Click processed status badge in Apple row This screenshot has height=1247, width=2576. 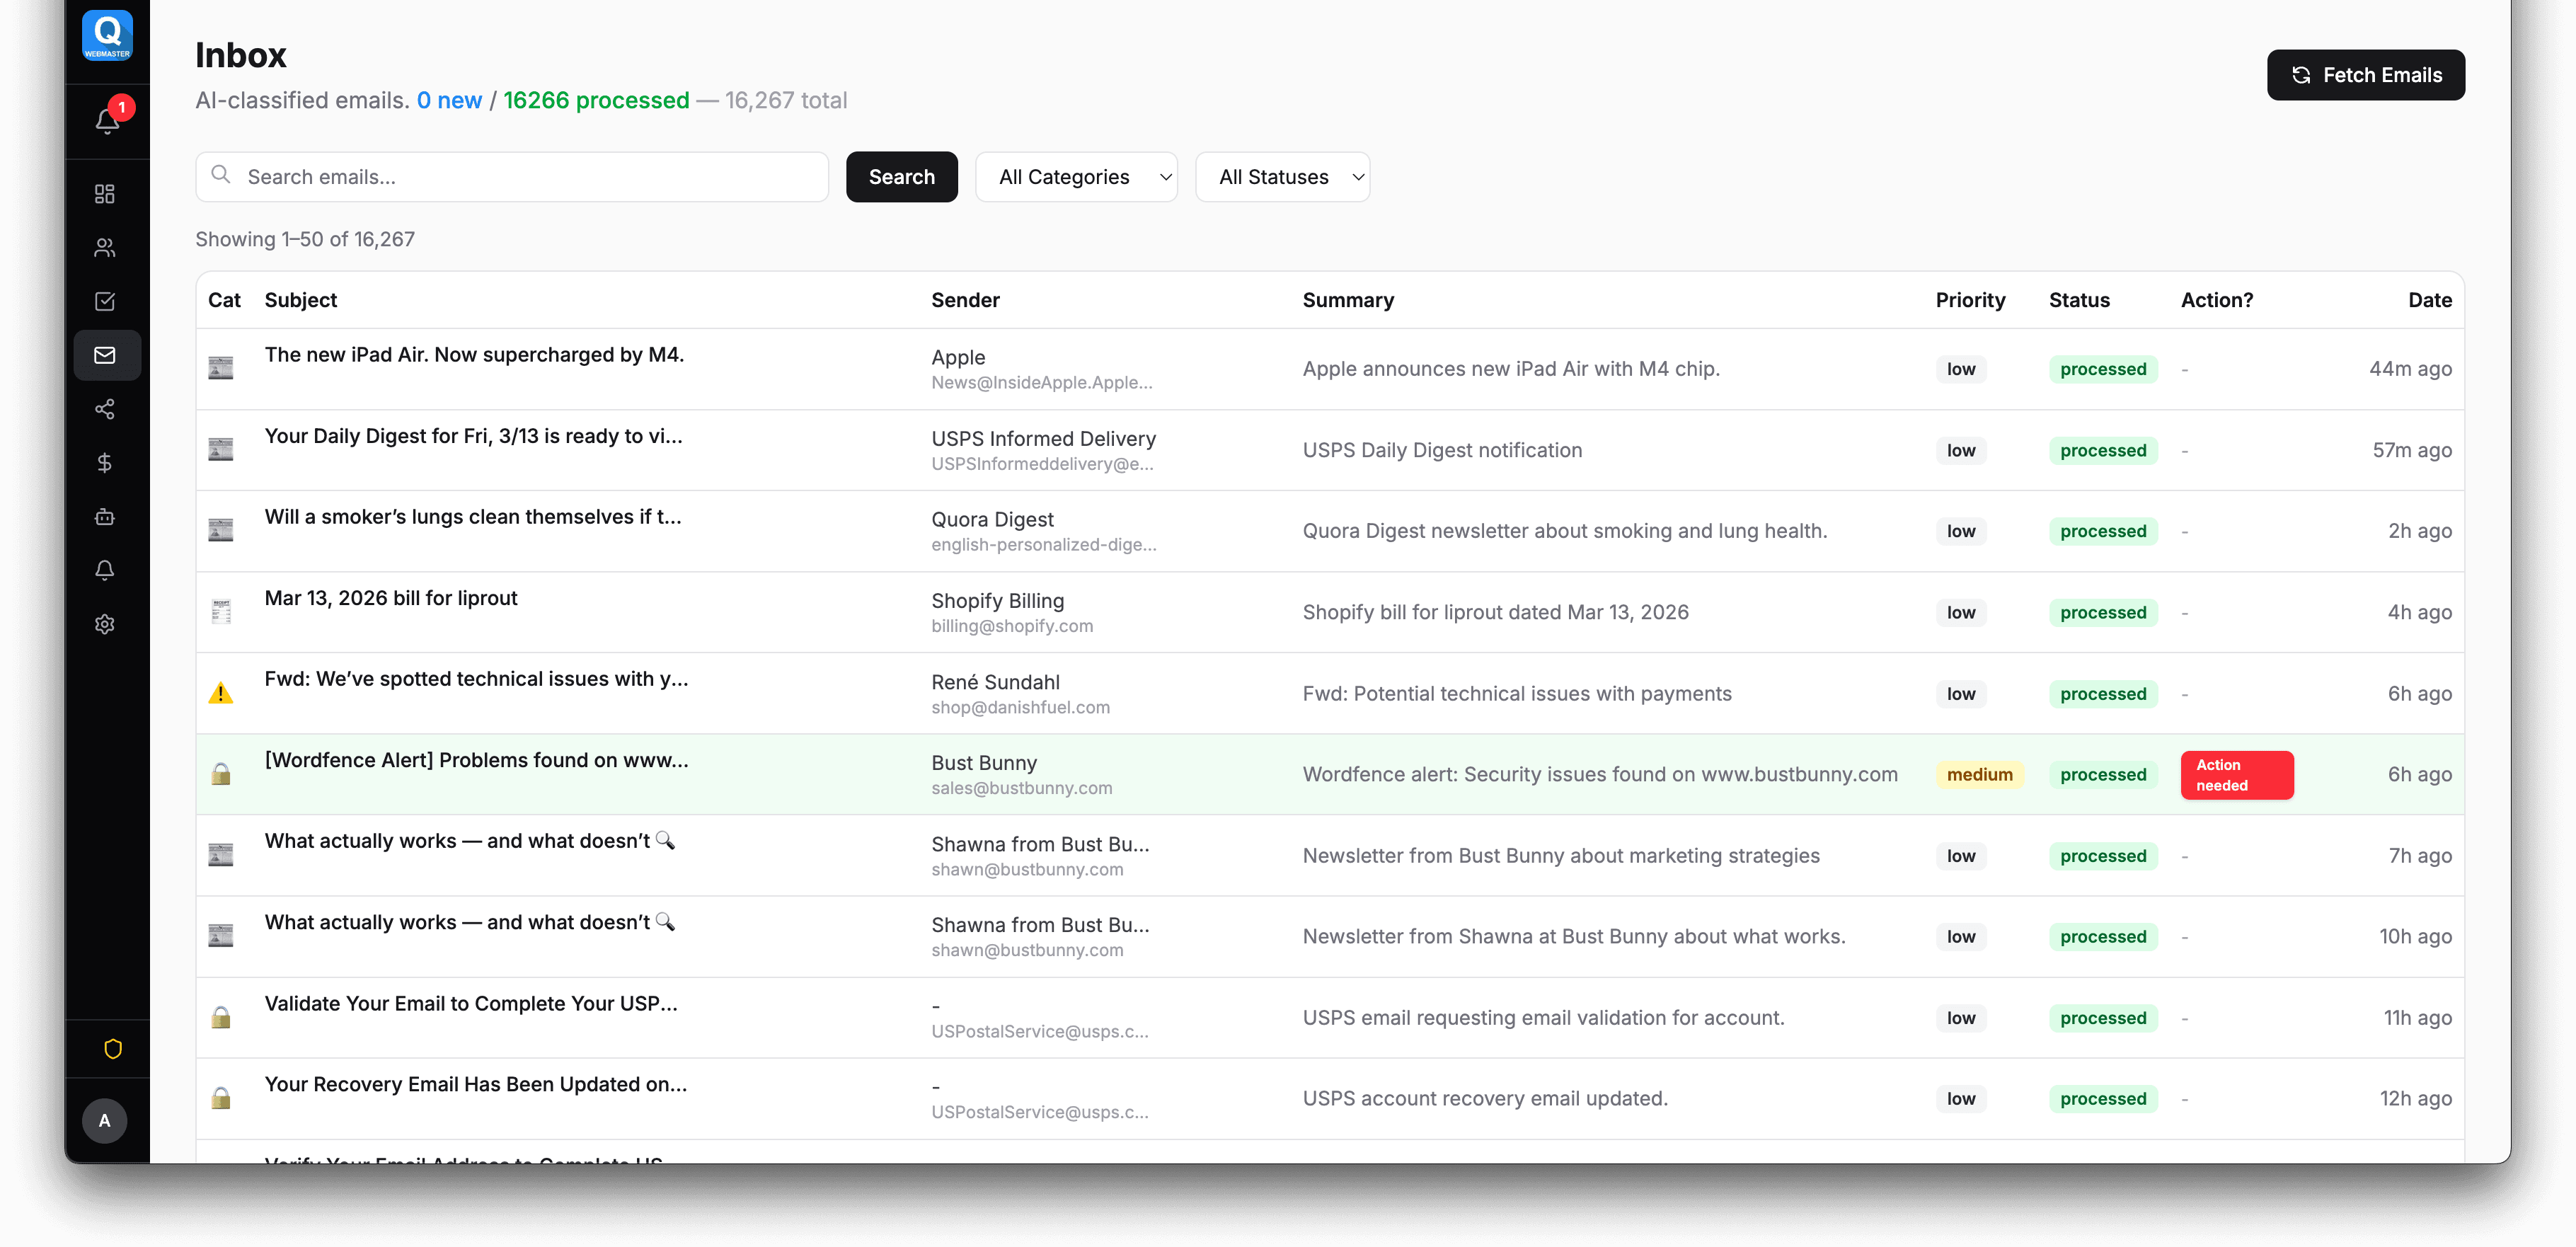2103,369
